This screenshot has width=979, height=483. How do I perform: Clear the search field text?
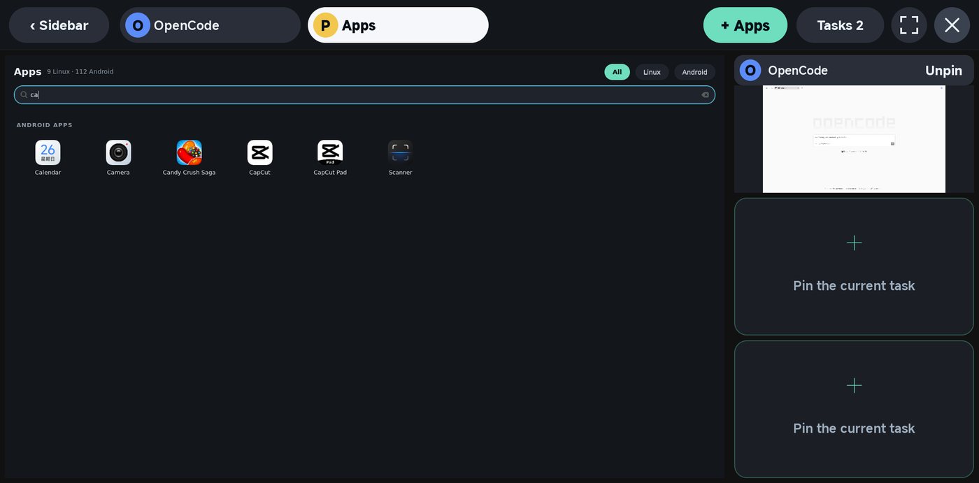[x=705, y=95]
